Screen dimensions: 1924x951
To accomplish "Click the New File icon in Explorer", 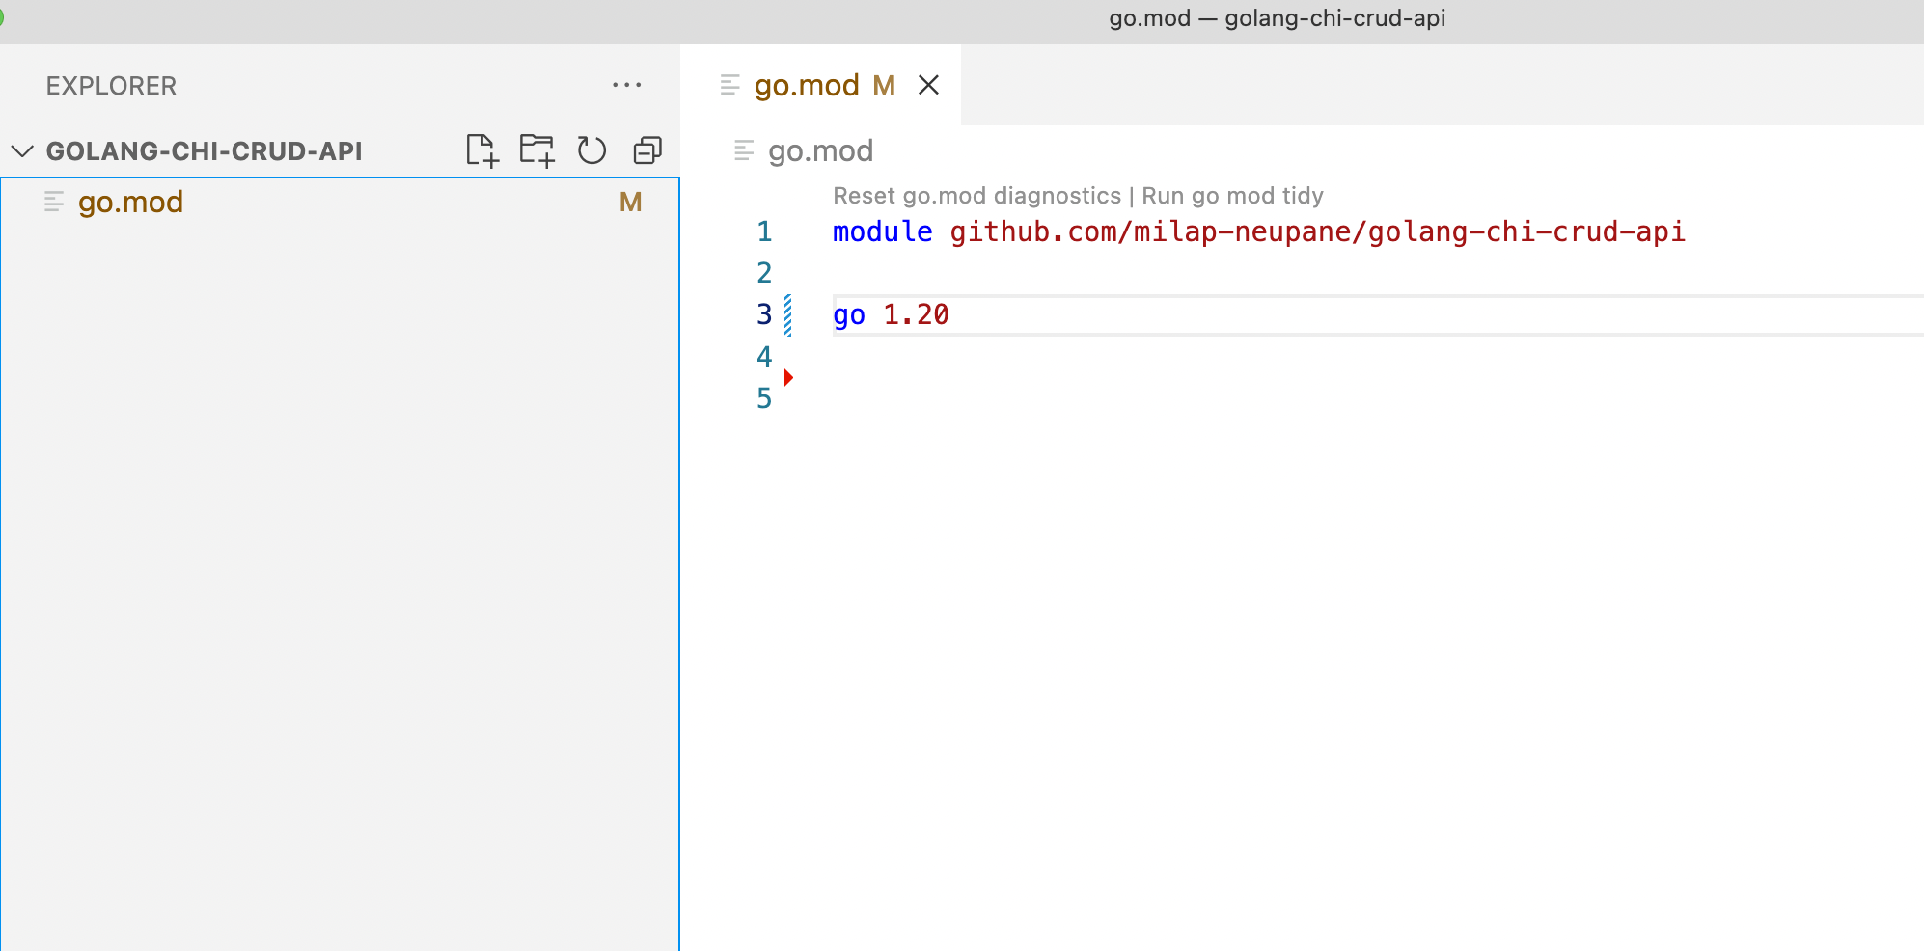I will (481, 150).
